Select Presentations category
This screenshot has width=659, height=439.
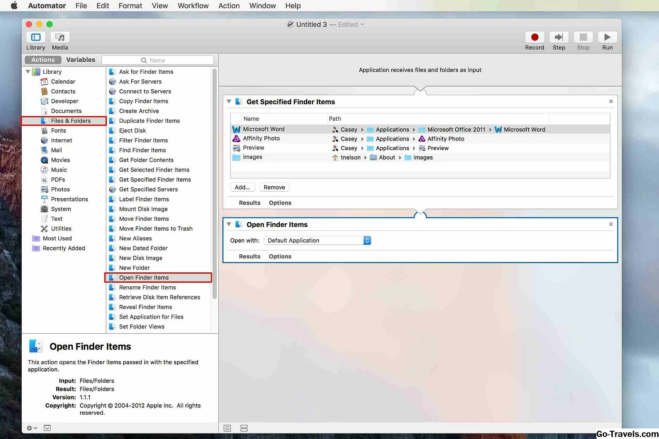pos(69,199)
